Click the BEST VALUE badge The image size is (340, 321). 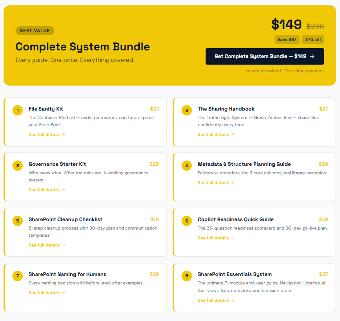point(35,31)
